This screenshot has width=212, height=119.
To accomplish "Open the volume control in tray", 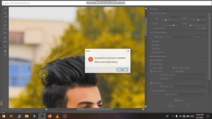I will [x=180, y=116].
